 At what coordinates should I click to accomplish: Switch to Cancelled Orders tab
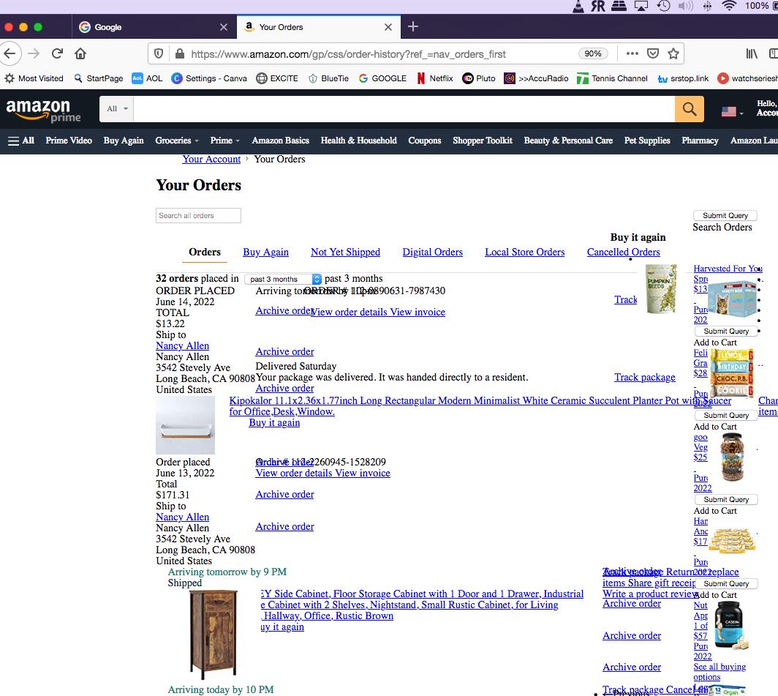click(x=623, y=252)
